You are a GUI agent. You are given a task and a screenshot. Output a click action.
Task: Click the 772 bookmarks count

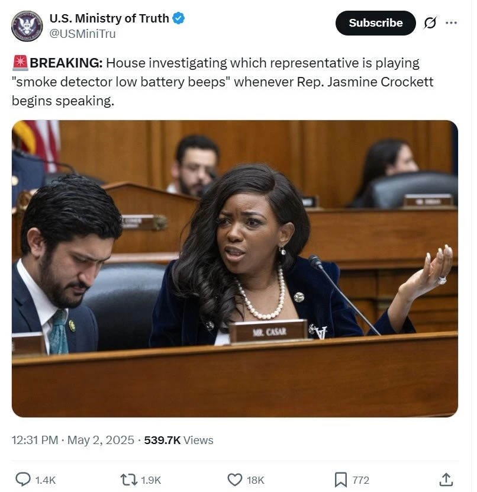pyautogui.click(x=360, y=480)
